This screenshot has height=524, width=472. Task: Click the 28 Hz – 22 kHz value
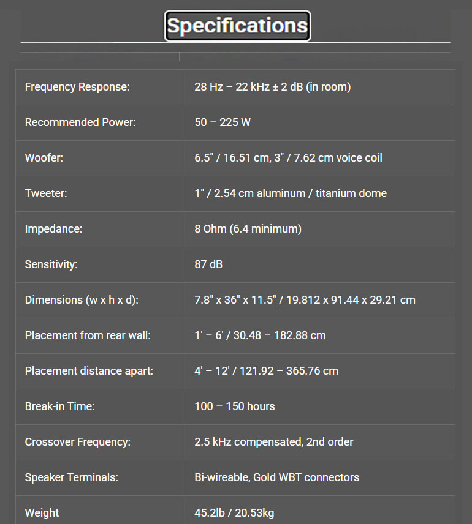click(x=273, y=87)
